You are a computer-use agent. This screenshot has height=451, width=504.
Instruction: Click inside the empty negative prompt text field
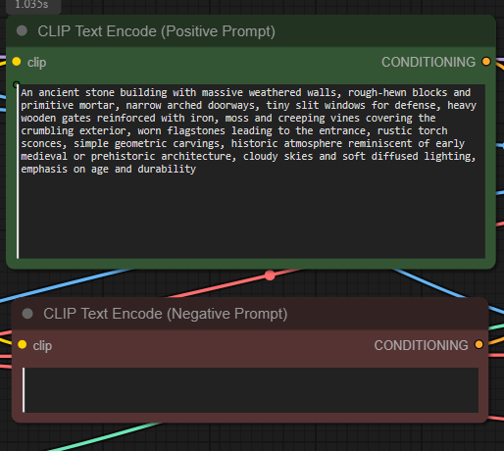coord(251,390)
